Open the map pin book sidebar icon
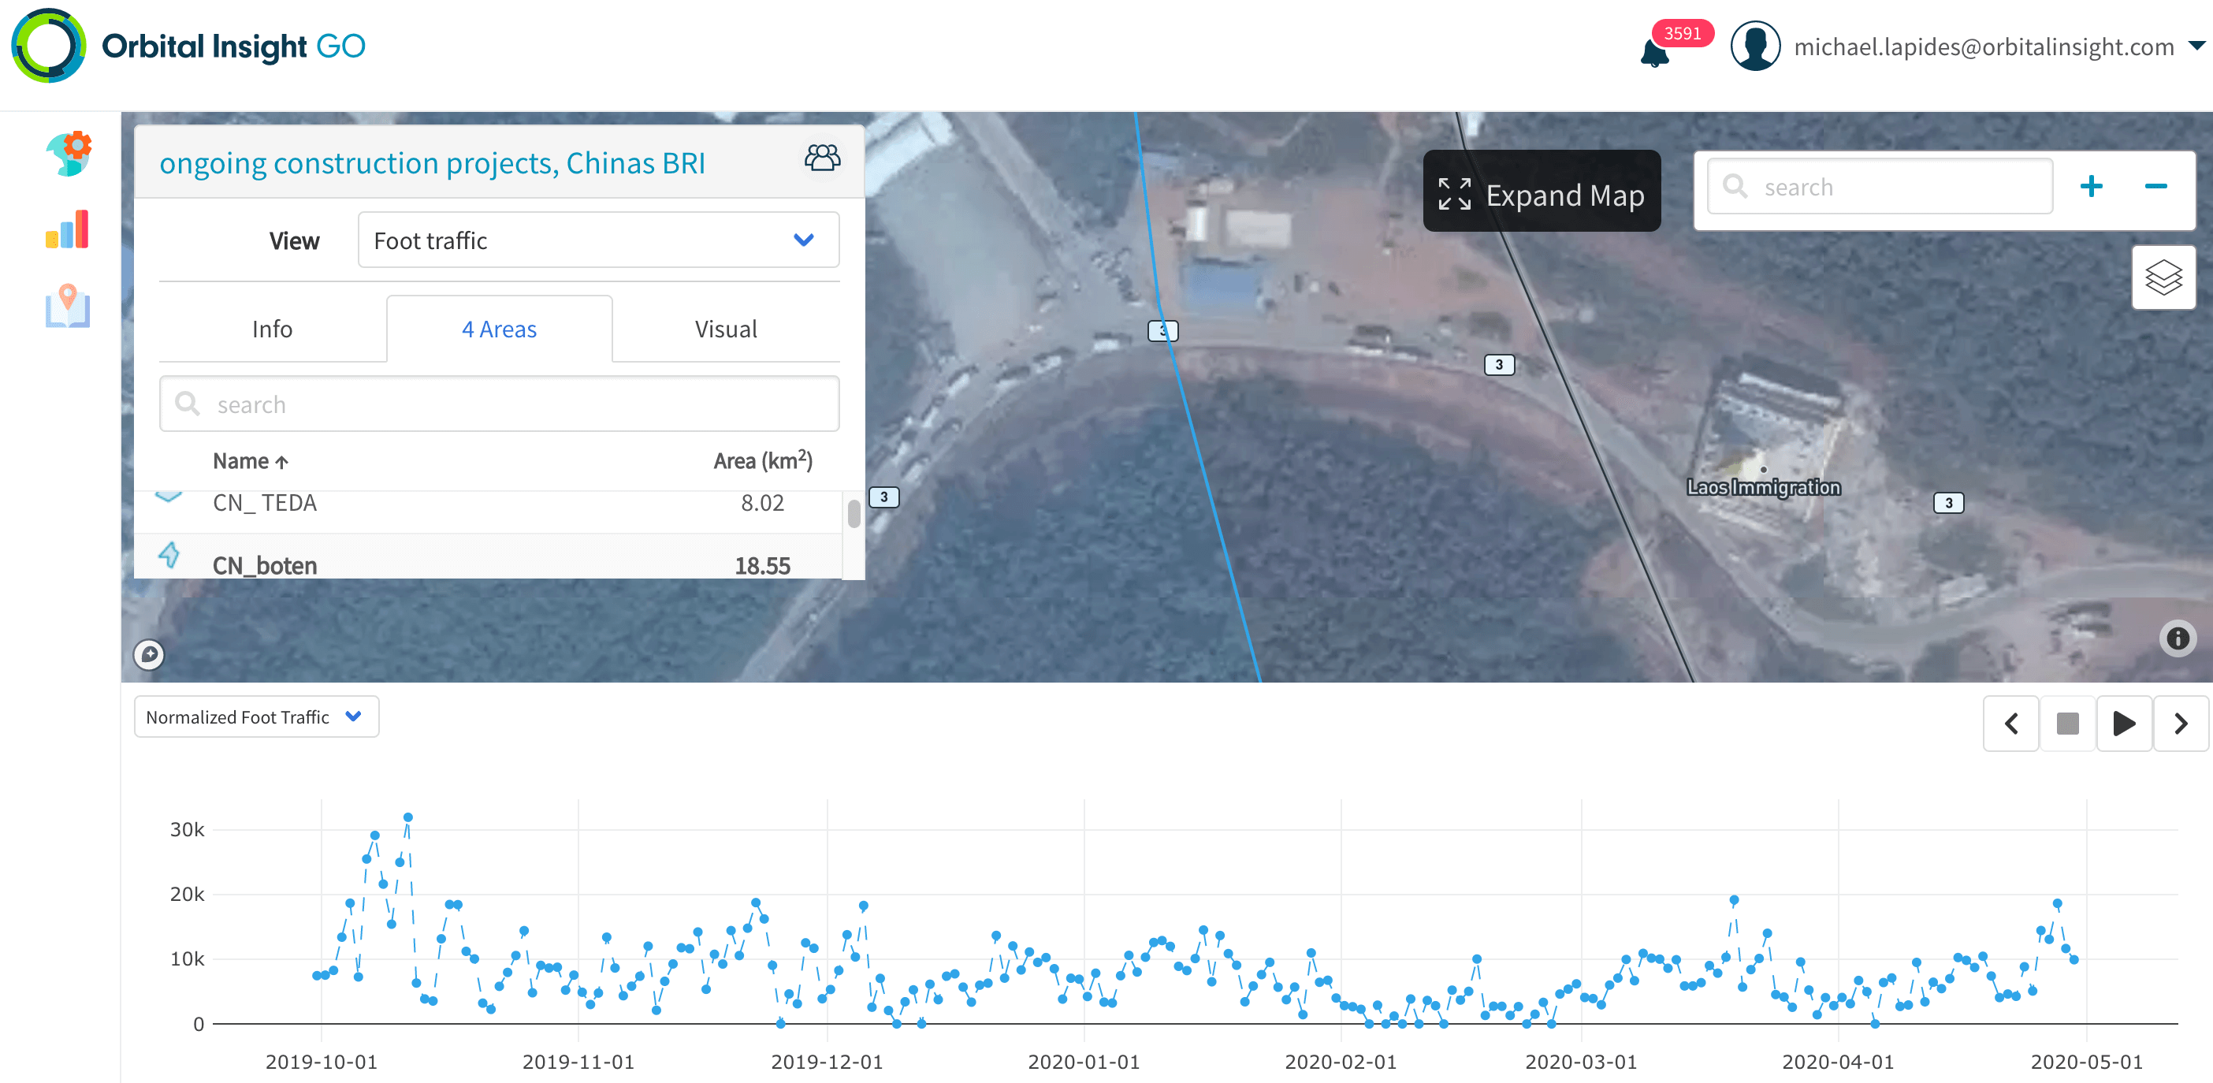This screenshot has width=2213, height=1083. [68, 306]
